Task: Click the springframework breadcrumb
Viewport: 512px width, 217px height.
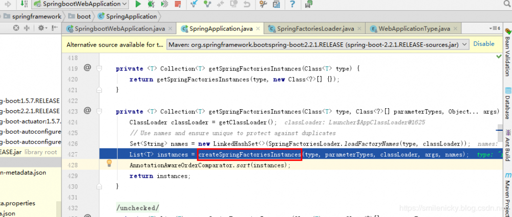Action: pyautogui.click(x=33, y=16)
